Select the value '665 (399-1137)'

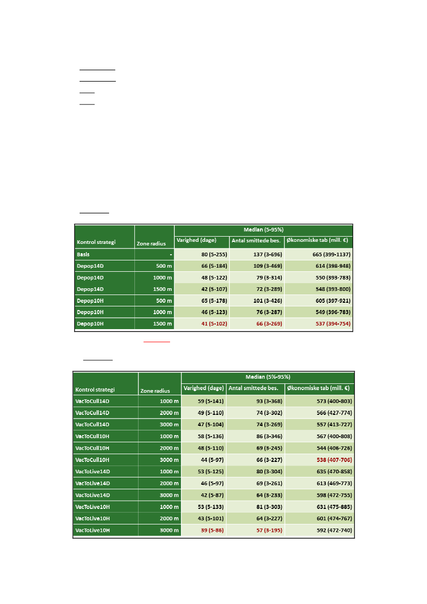pos(331,255)
